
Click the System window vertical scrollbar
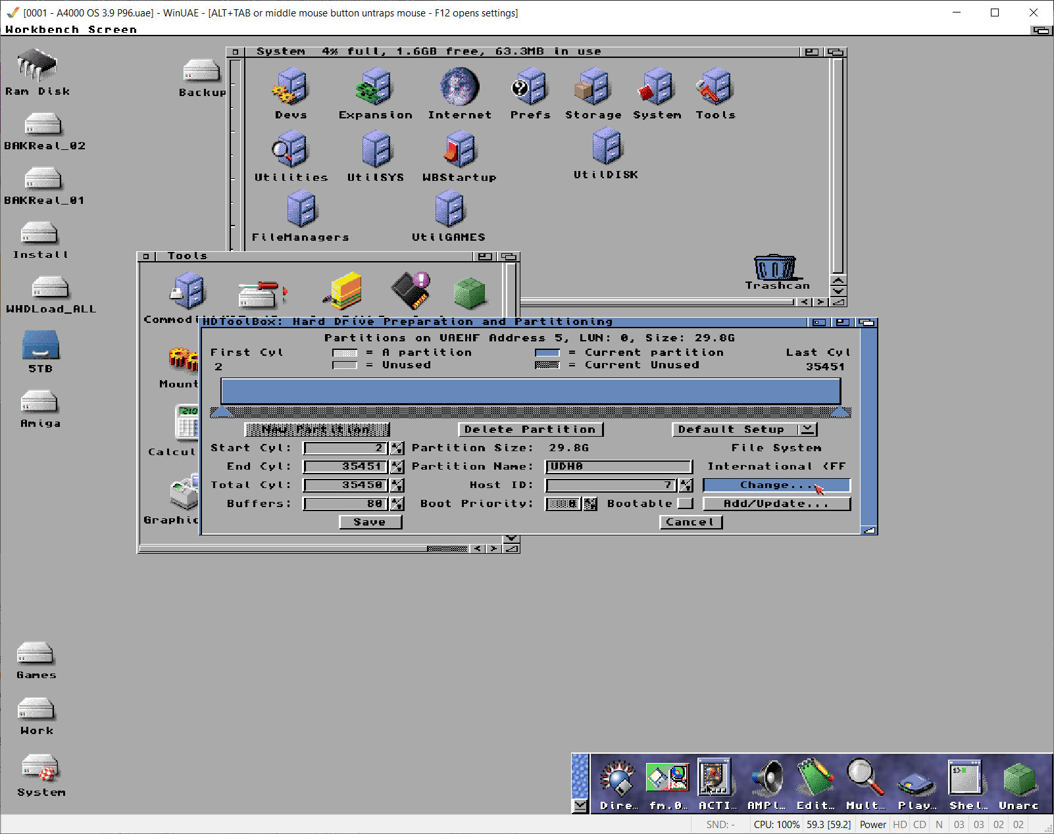pos(838,166)
